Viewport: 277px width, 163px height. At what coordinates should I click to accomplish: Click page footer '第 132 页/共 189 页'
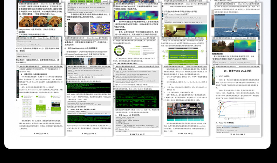(89, 134)
